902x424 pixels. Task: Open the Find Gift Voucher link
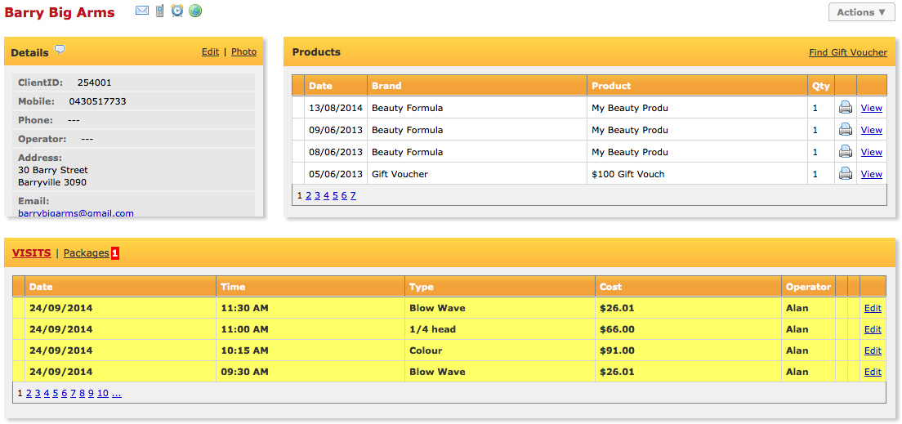pos(848,52)
